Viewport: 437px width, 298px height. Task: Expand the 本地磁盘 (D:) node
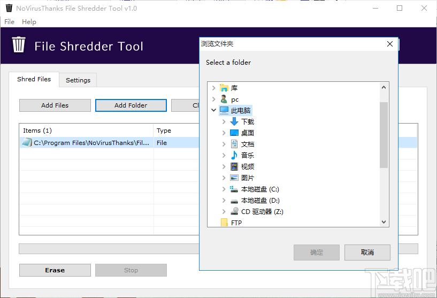(x=224, y=200)
